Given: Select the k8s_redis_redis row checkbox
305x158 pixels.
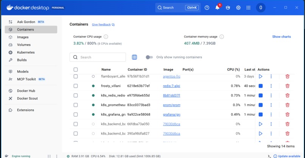Looking at the screenshot, I should [76, 95].
